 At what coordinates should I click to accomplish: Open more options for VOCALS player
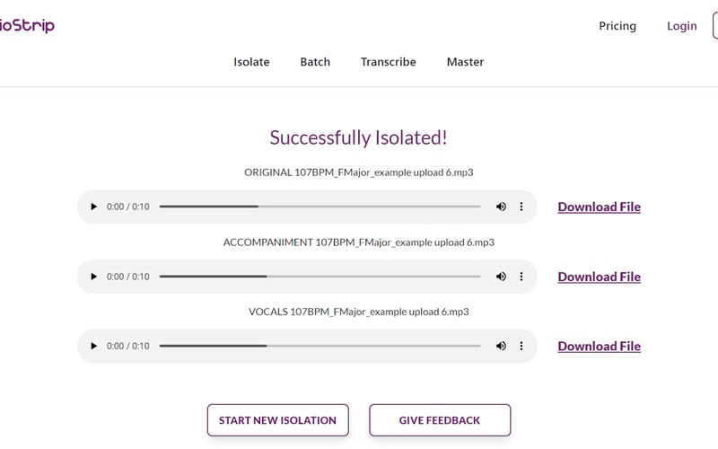(x=521, y=346)
